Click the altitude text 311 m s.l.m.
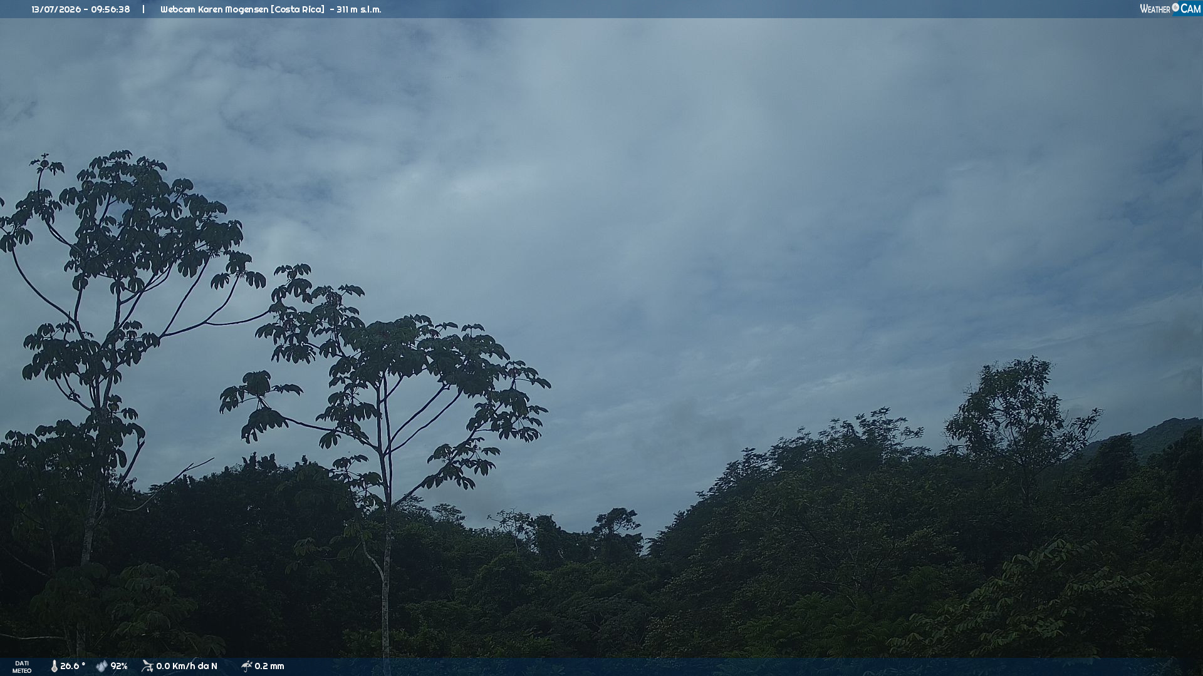Viewport: 1203px width, 676px height. (x=358, y=9)
